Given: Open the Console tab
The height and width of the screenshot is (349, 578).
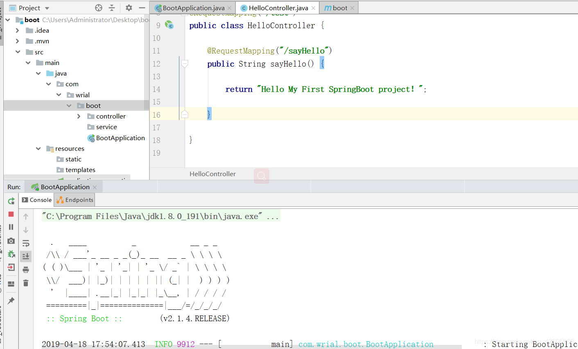Looking at the screenshot, I should click(36, 200).
